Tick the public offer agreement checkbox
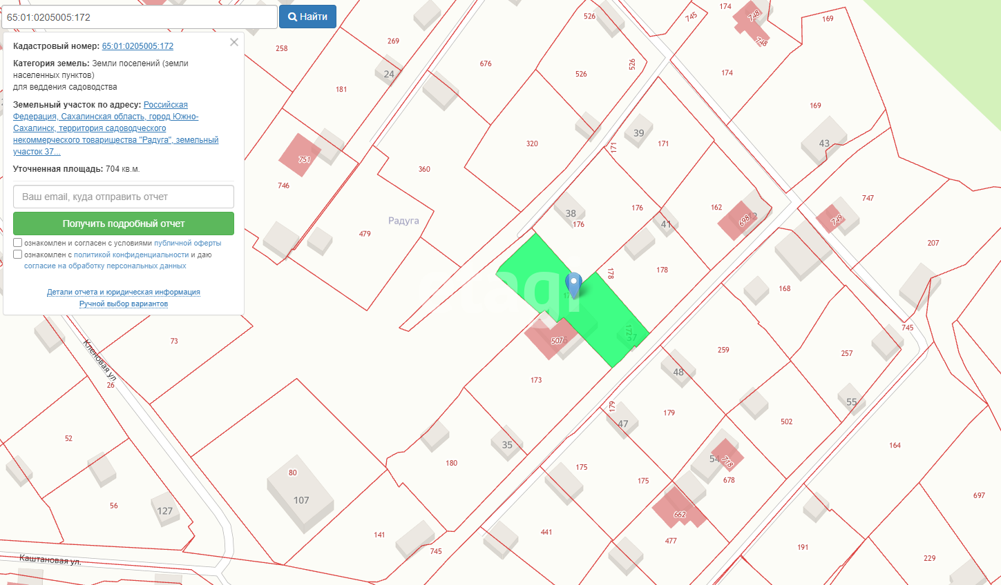1001x585 pixels. pyautogui.click(x=18, y=243)
